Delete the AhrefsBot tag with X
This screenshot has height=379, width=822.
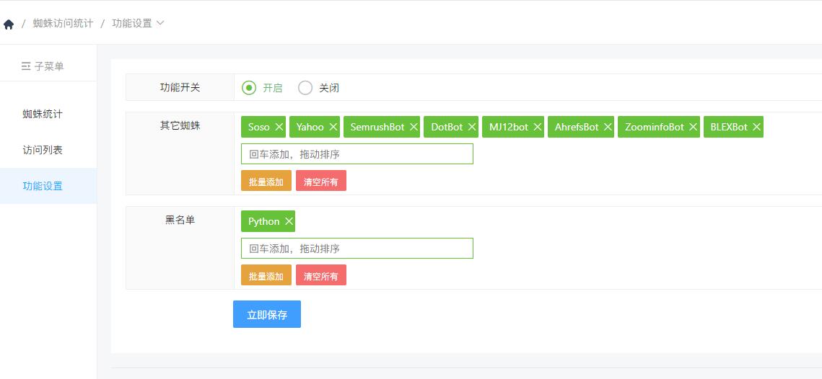[x=608, y=128]
